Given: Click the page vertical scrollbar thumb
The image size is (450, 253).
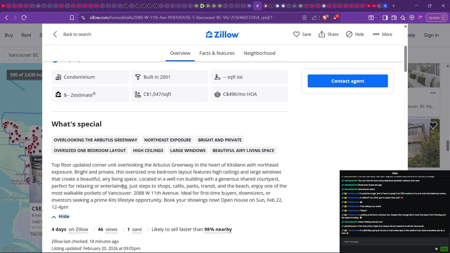Looking at the screenshot, I should coord(405,58).
